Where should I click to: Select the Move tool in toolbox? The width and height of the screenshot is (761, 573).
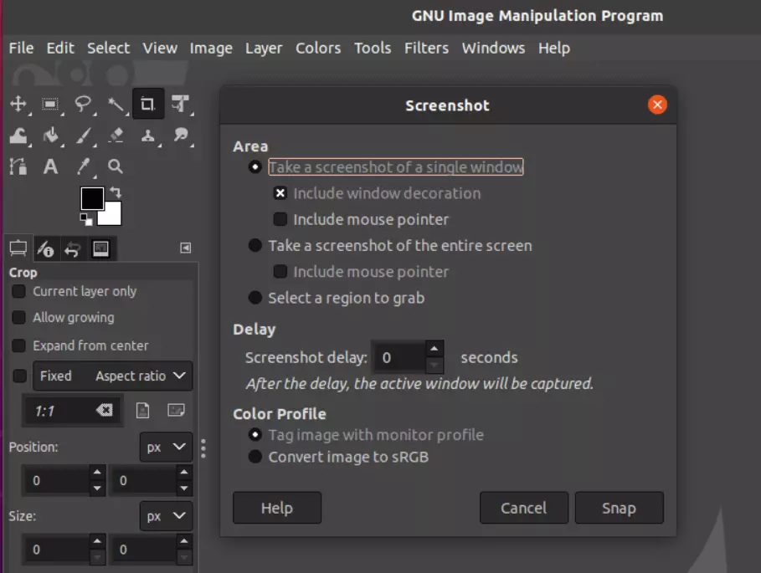18,104
